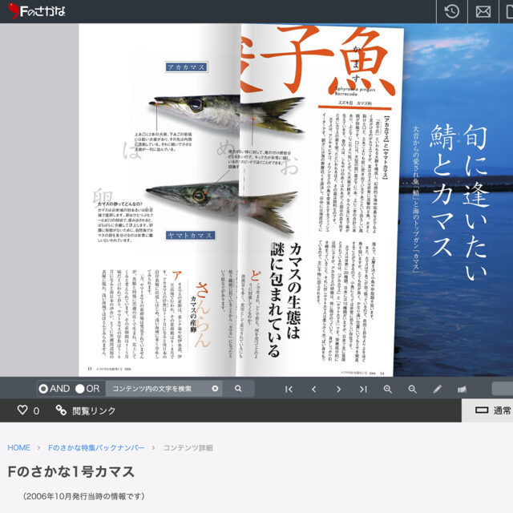Click the Fのさかな1号カマス title
The width and height of the screenshot is (513, 513).
(x=71, y=472)
